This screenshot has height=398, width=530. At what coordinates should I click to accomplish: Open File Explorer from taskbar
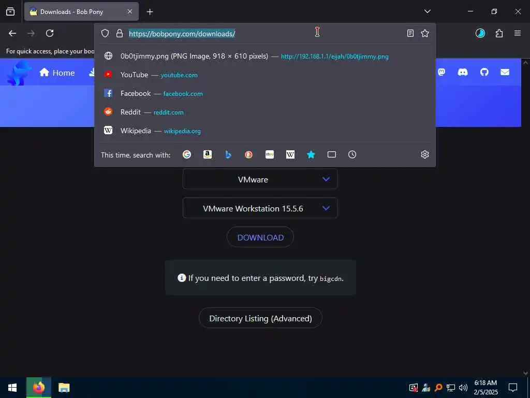64,388
